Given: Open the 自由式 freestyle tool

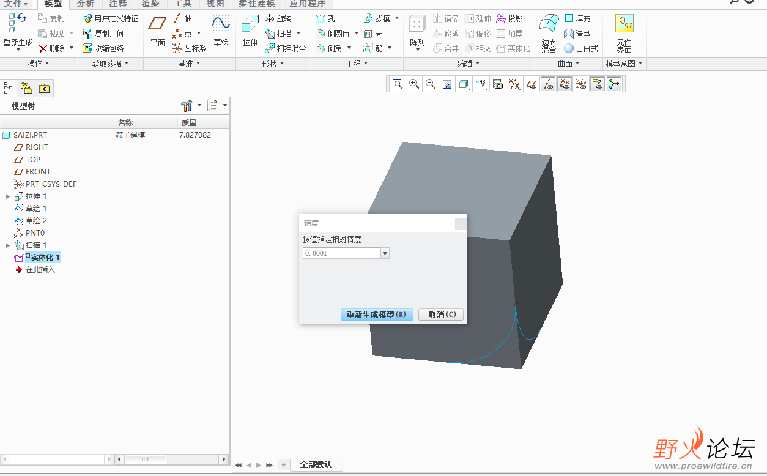Looking at the screenshot, I should click(x=581, y=48).
